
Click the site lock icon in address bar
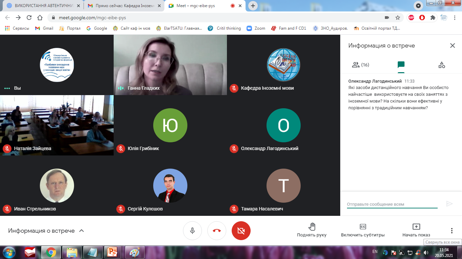pyautogui.click(x=53, y=18)
